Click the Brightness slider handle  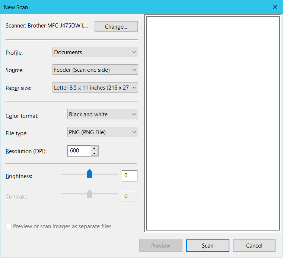pos(89,174)
